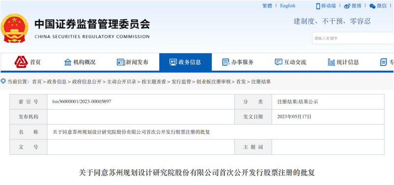394x185 pixels.
Task: Click CHINA SECURITIES REGULATORY COMMISSION subtitle
Action: click(x=92, y=36)
